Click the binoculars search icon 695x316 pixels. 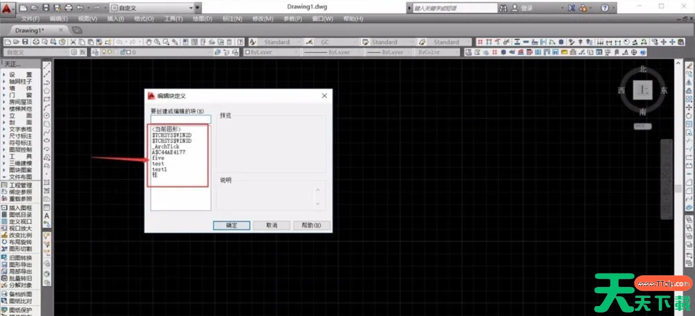click(504, 8)
